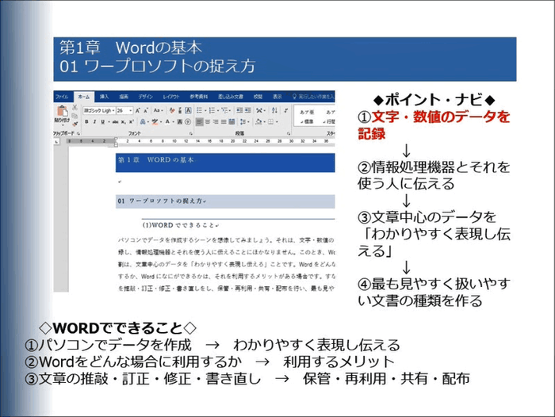Open the Paste options dropdown arrow
The width and height of the screenshot is (555, 417).
(x=62, y=125)
